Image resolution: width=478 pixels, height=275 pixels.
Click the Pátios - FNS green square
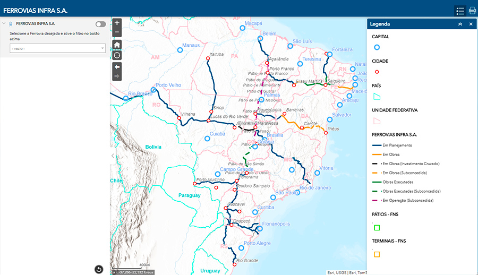[377, 228]
